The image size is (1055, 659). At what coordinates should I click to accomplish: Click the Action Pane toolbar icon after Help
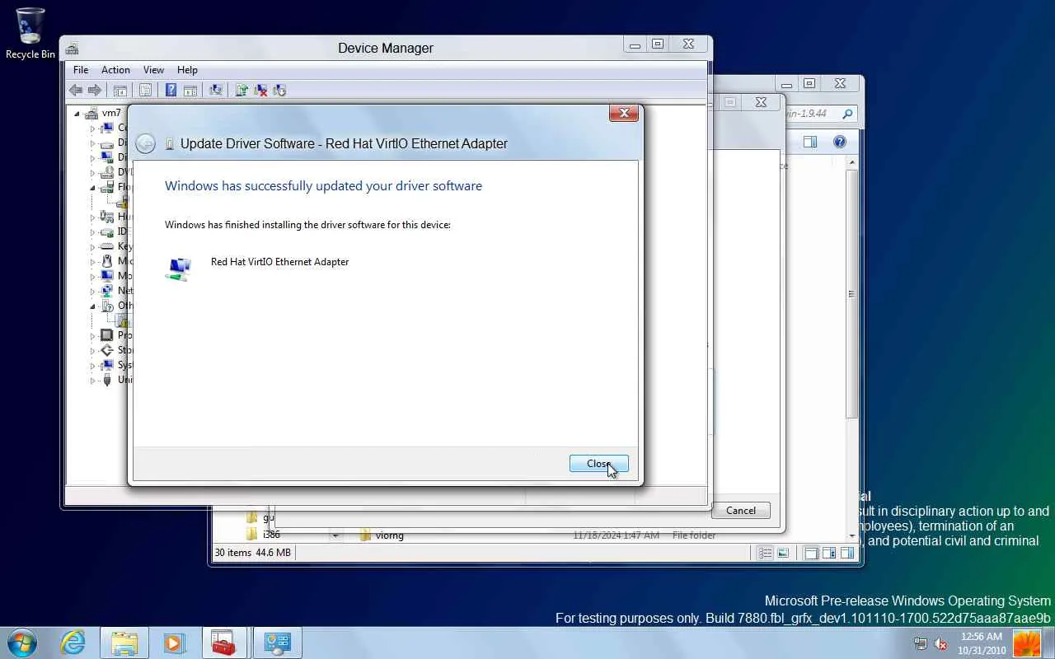click(190, 91)
